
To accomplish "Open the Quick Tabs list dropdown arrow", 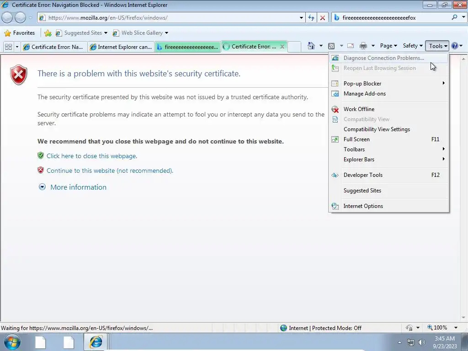I will [x=17, y=47].
